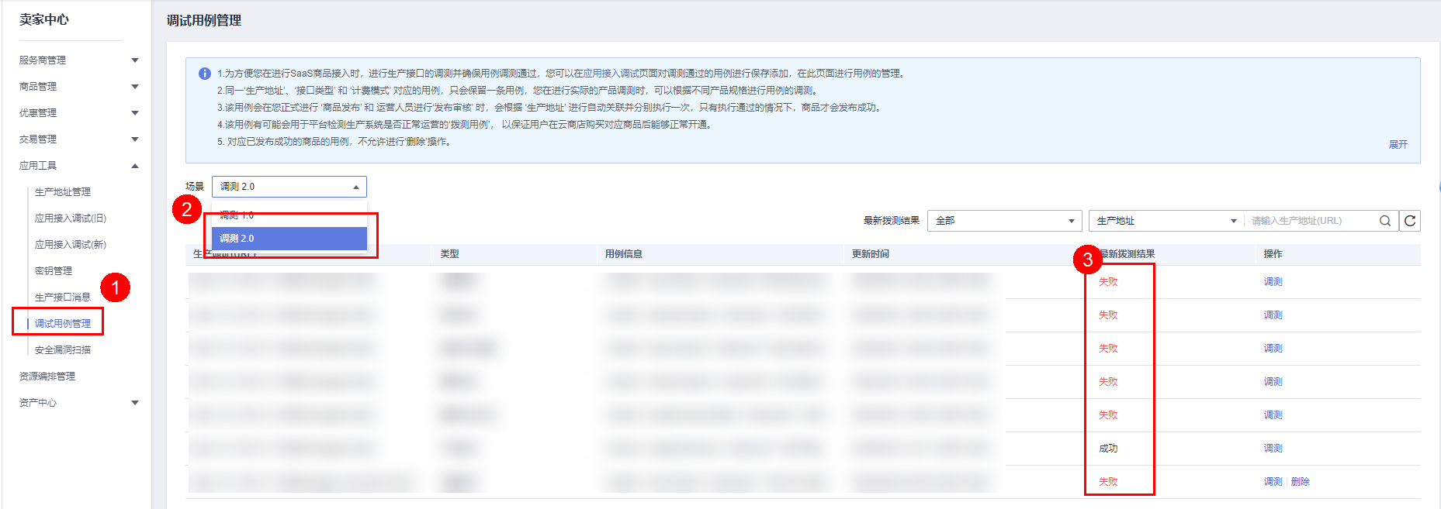1441x509 pixels.
Task: Click the 删除 link in the last row
Action: pos(1301,482)
